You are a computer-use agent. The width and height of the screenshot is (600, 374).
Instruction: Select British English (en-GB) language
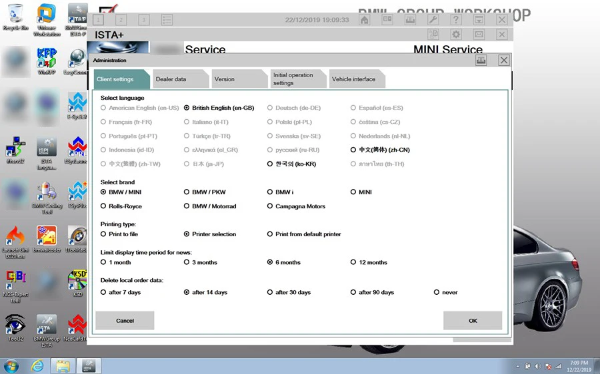[x=219, y=108]
